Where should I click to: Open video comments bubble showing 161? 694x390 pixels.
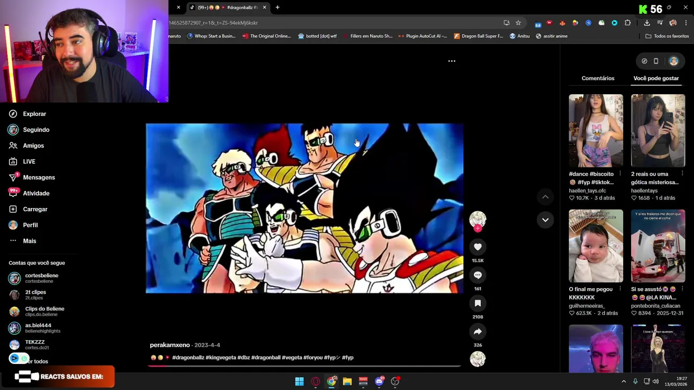pyautogui.click(x=478, y=275)
